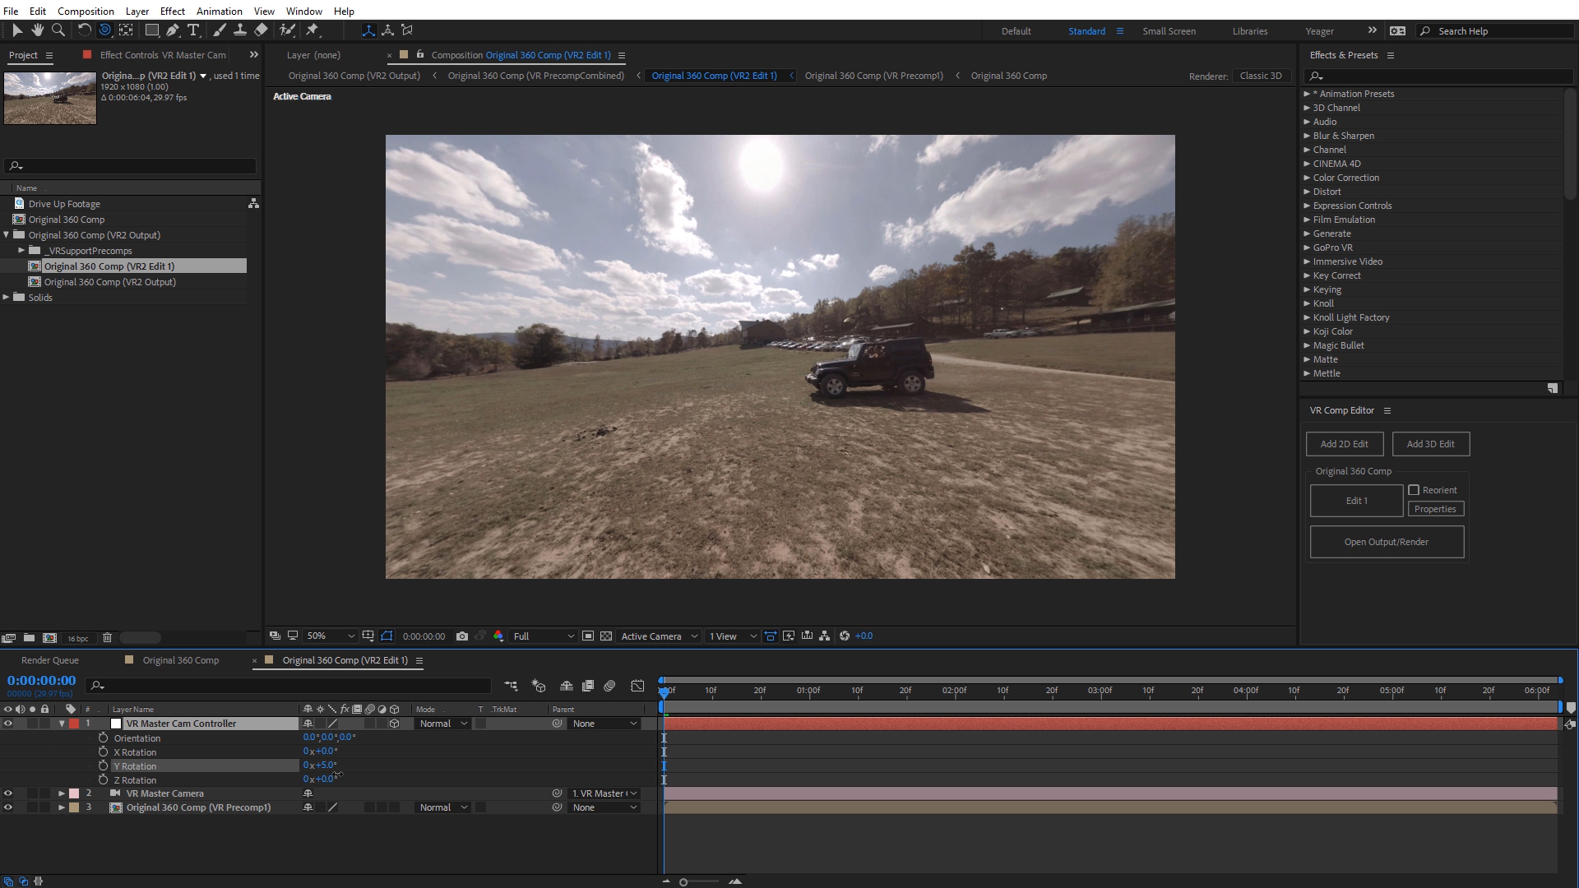Select the Puppet Pin tool

[x=313, y=30]
